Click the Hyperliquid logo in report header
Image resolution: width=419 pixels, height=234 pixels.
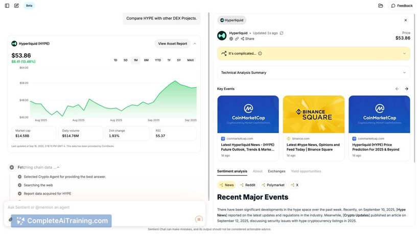coord(222,36)
